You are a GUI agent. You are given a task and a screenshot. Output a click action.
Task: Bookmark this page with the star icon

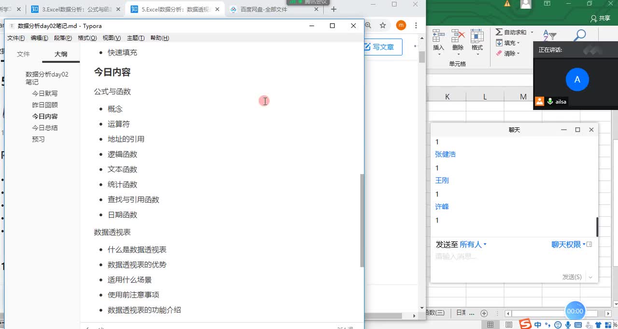tap(383, 25)
